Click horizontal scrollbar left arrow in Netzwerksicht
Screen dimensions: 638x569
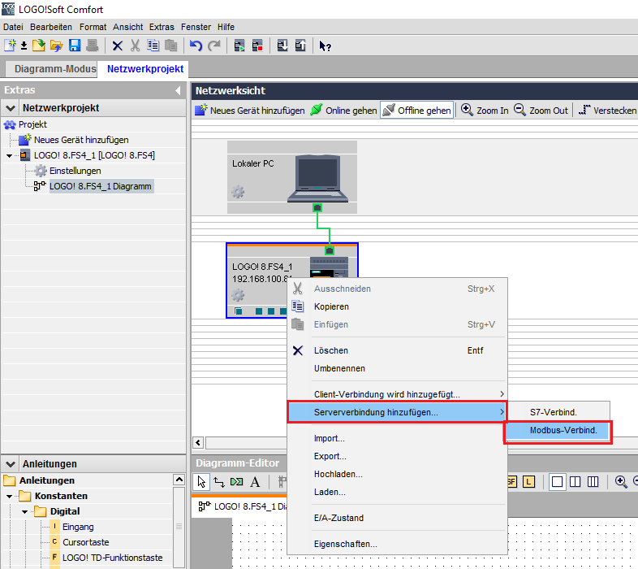198,443
